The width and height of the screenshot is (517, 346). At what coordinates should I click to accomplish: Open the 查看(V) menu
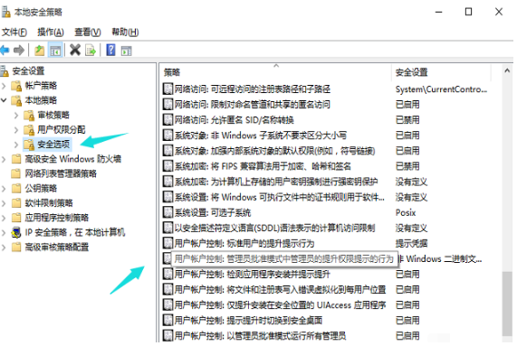88,32
